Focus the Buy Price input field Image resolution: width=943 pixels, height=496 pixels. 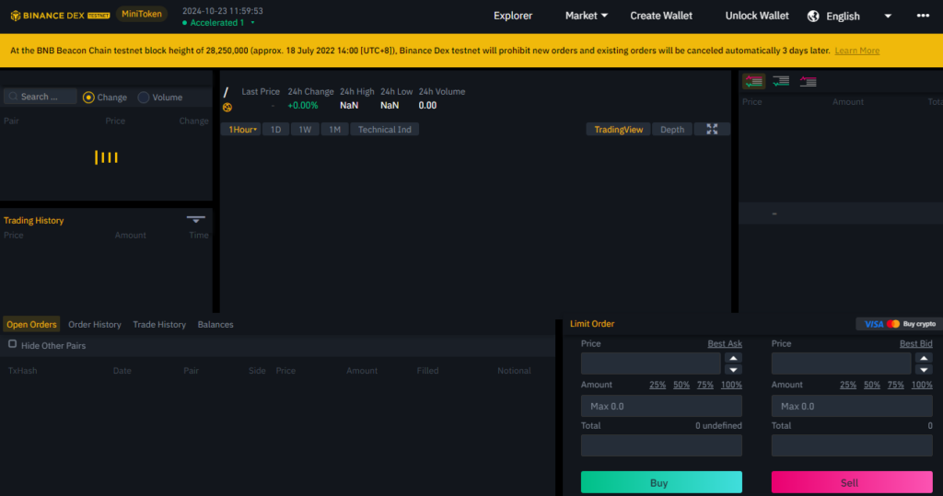click(x=651, y=363)
